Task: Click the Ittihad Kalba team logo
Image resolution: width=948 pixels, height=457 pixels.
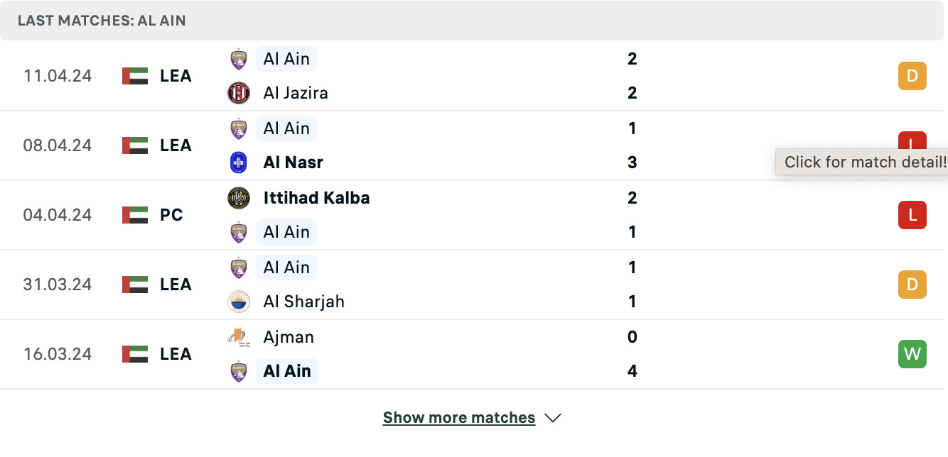Action: (x=239, y=198)
